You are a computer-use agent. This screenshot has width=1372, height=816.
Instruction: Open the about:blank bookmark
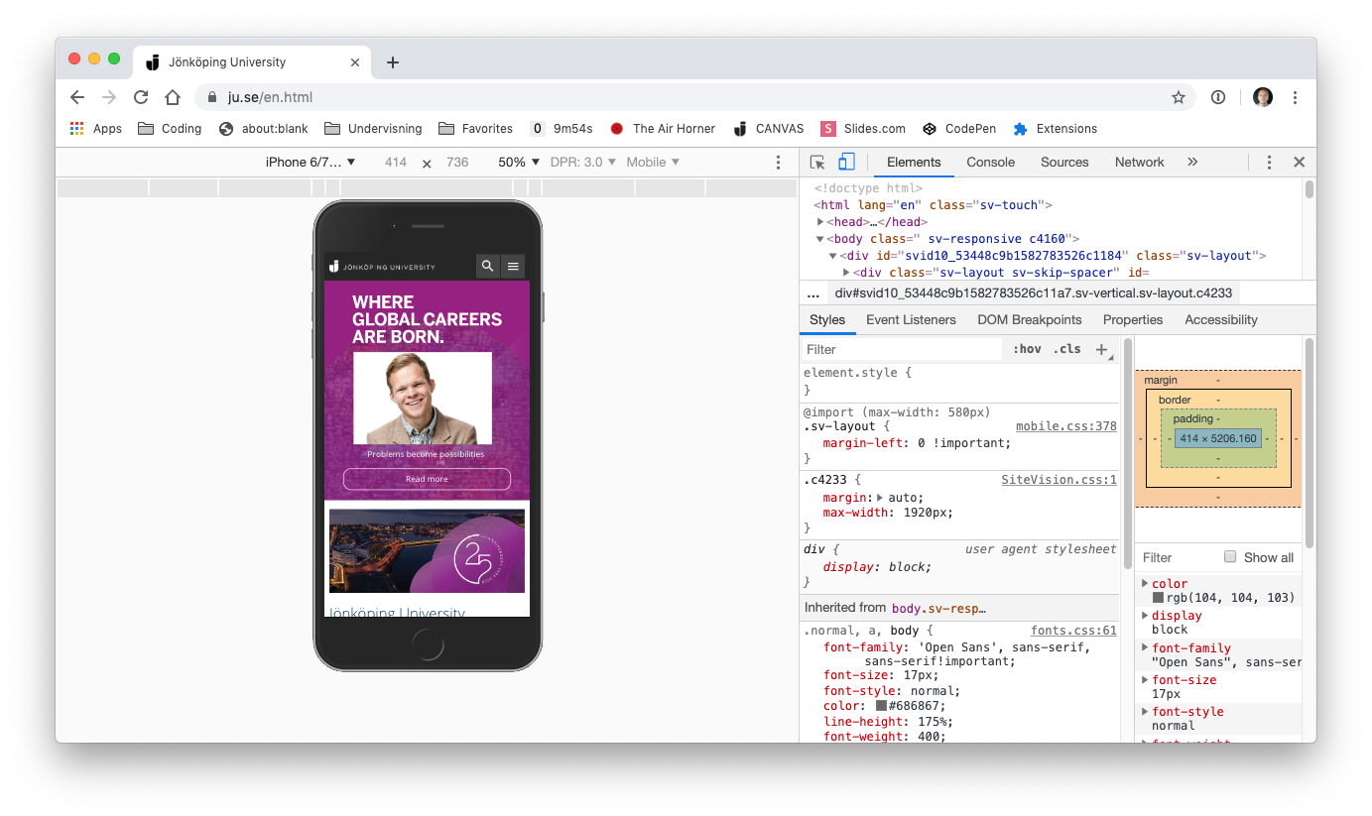click(x=264, y=129)
